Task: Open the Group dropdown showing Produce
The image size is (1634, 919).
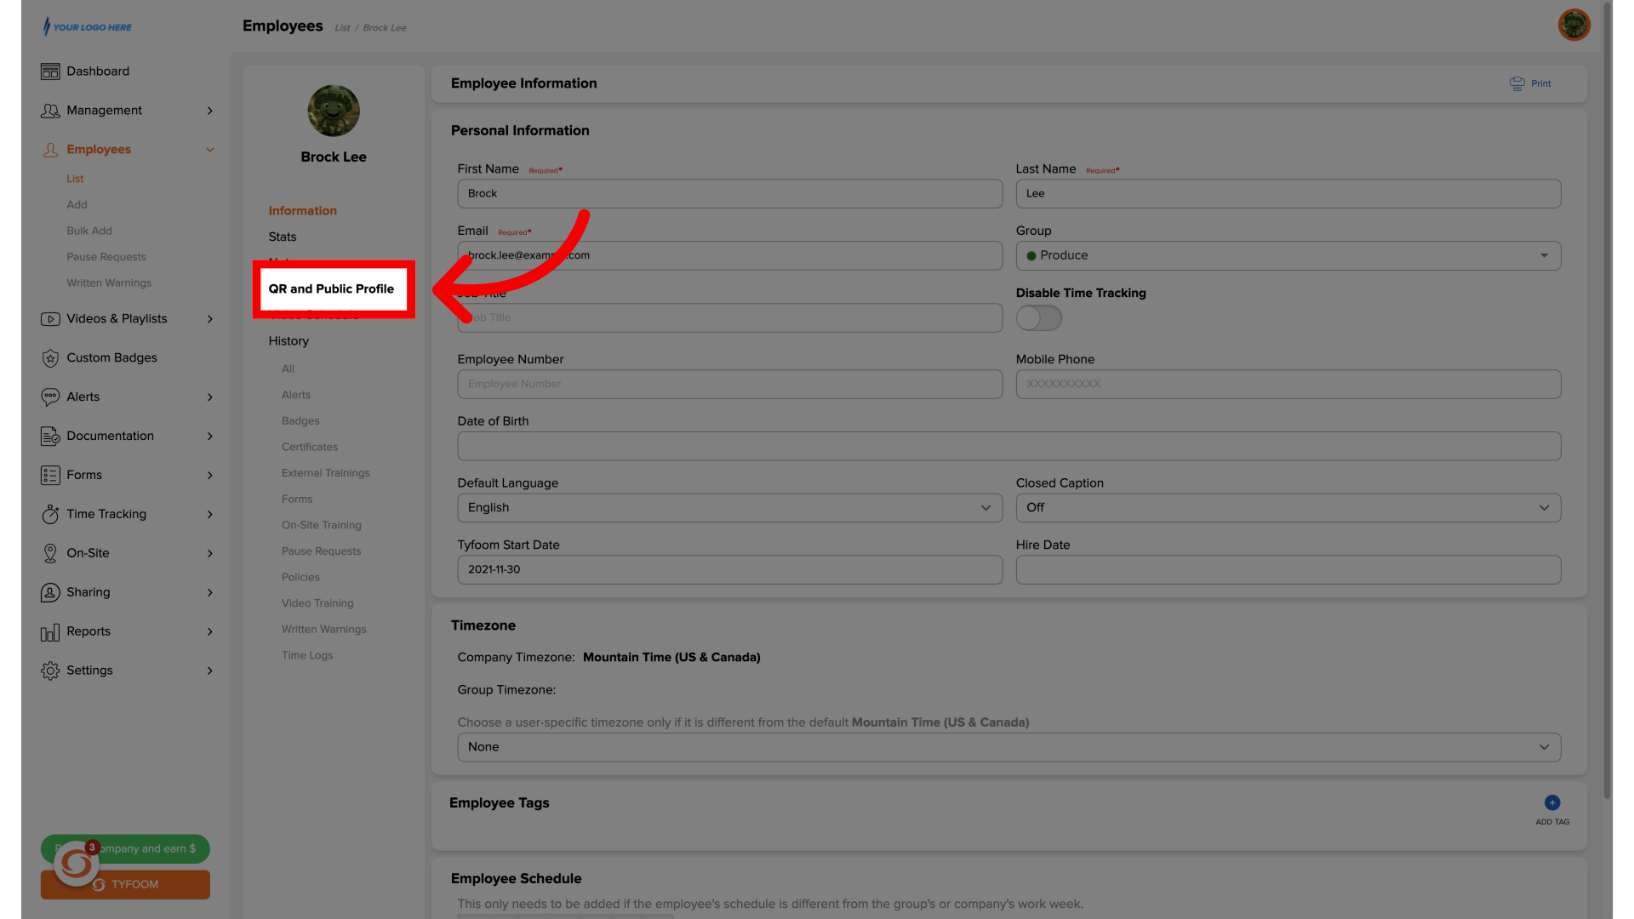Action: (x=1288, y=255)
